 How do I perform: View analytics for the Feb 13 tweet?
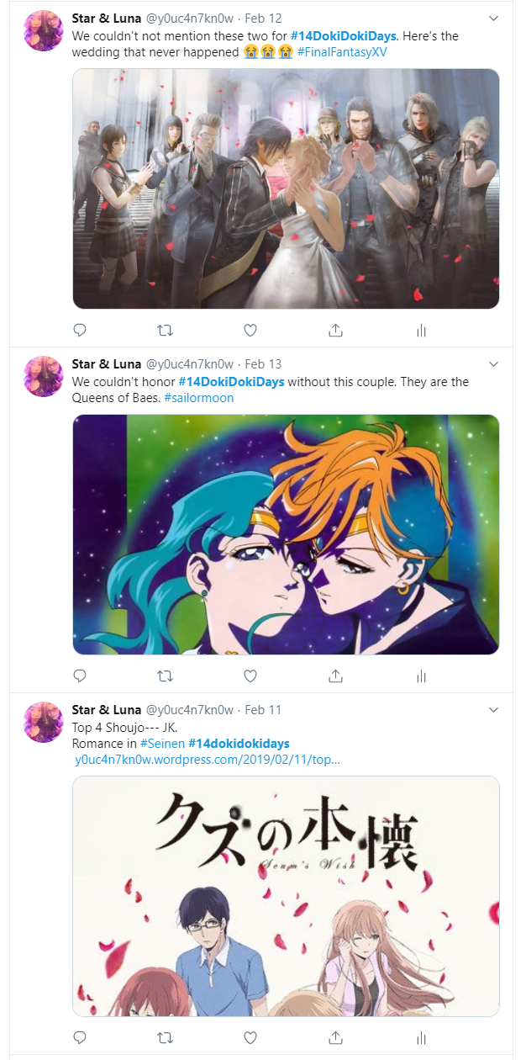point(420,676)
